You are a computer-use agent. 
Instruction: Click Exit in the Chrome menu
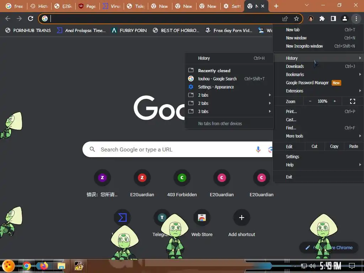click(x=318, y=177)
